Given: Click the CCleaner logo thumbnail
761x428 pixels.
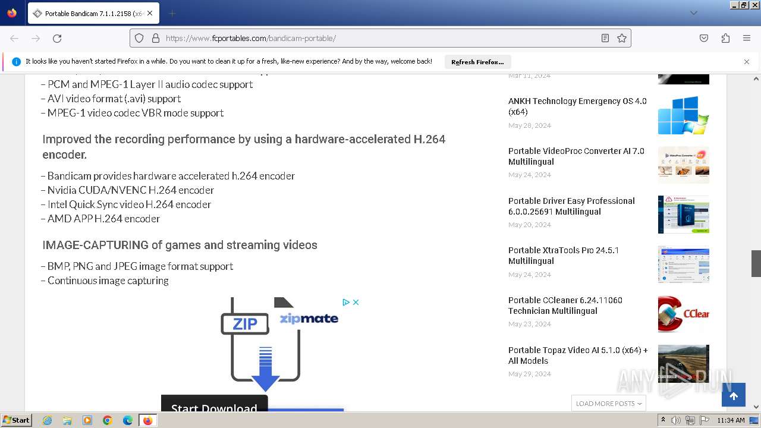Looking at the screenshot, I should coord(684,314).
